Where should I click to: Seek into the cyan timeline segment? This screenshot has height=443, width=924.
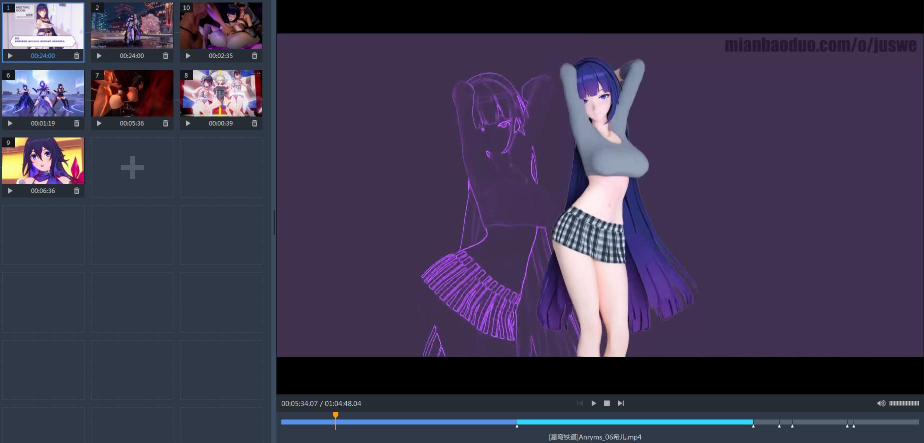tap(635, 422)
